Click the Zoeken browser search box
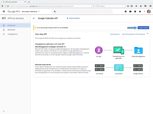This screenshot has height=114, width=153. tap(111, 6)
